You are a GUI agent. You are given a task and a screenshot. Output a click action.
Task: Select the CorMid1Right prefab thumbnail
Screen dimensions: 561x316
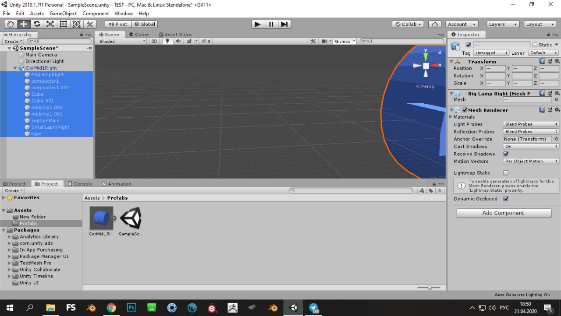point(101,218)
